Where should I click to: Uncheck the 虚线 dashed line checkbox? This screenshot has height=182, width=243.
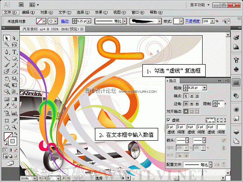tap(169, 120)
